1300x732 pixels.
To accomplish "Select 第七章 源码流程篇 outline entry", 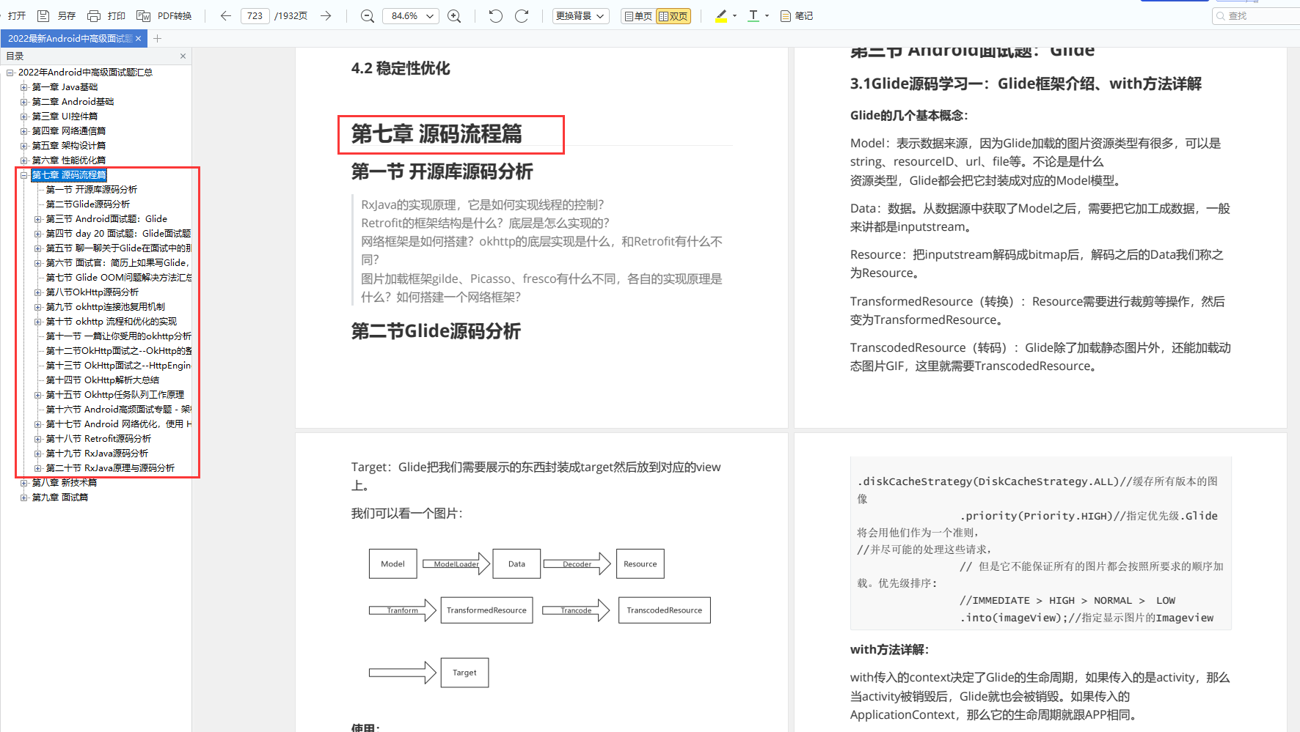I will (x=69, y=175).
